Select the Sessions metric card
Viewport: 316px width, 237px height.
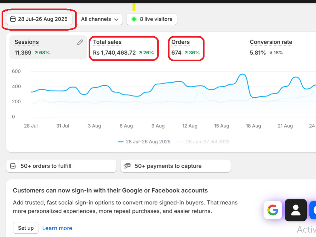click(48, 47)
